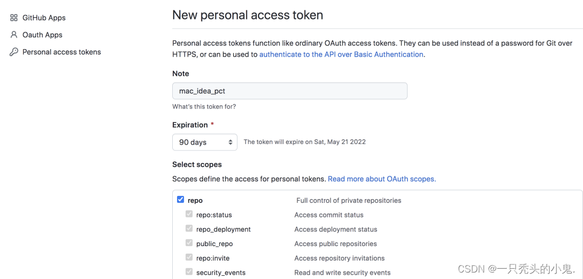Toggle the repo:status checkbox
Screen dimensions: 583x279
click(x=189, y=214)
